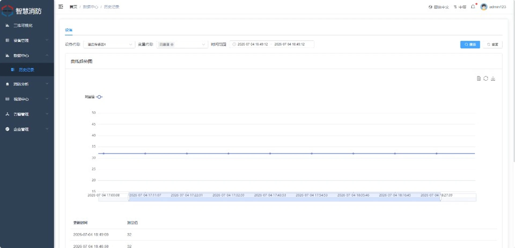Click the 历史记录 submenu icon
The image size is (515, 248).
pyautogui.click(x=13, y=70)
